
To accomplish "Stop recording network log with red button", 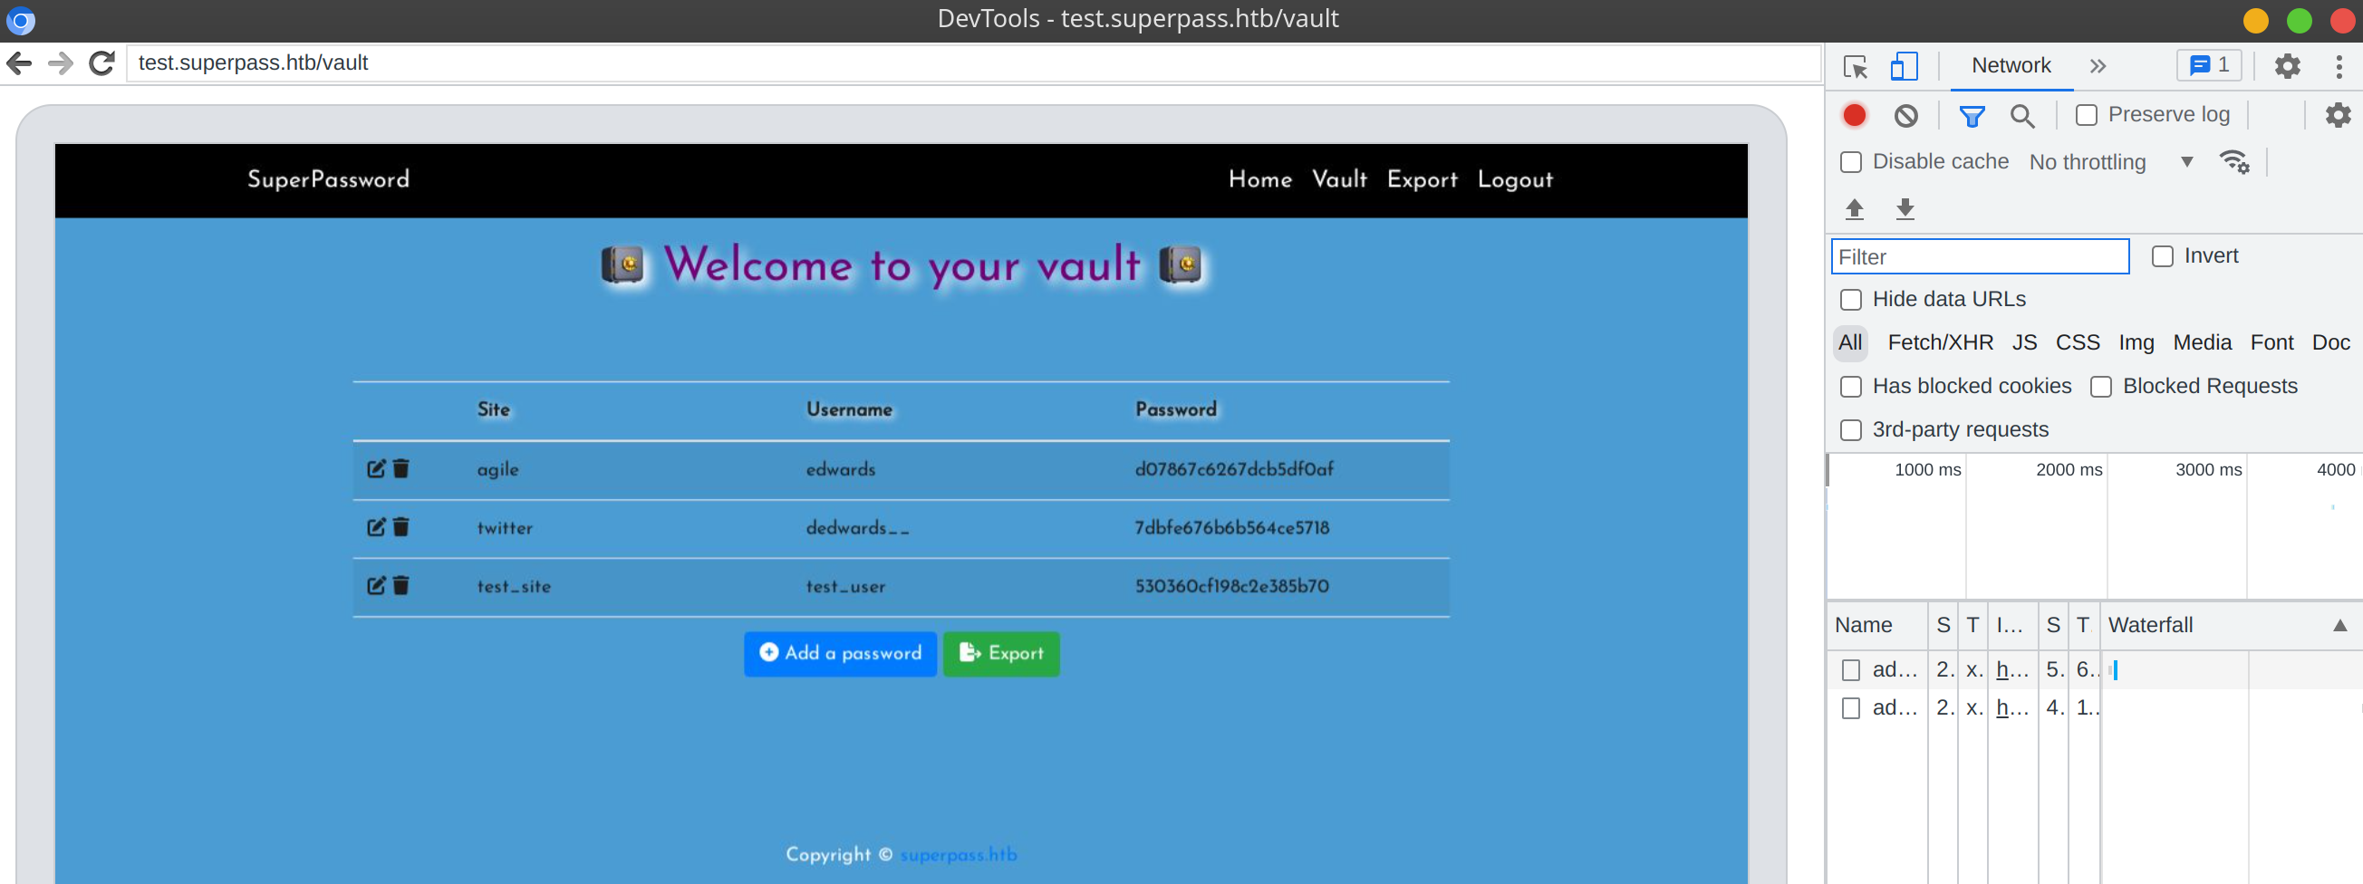I will click(1854, 116).
